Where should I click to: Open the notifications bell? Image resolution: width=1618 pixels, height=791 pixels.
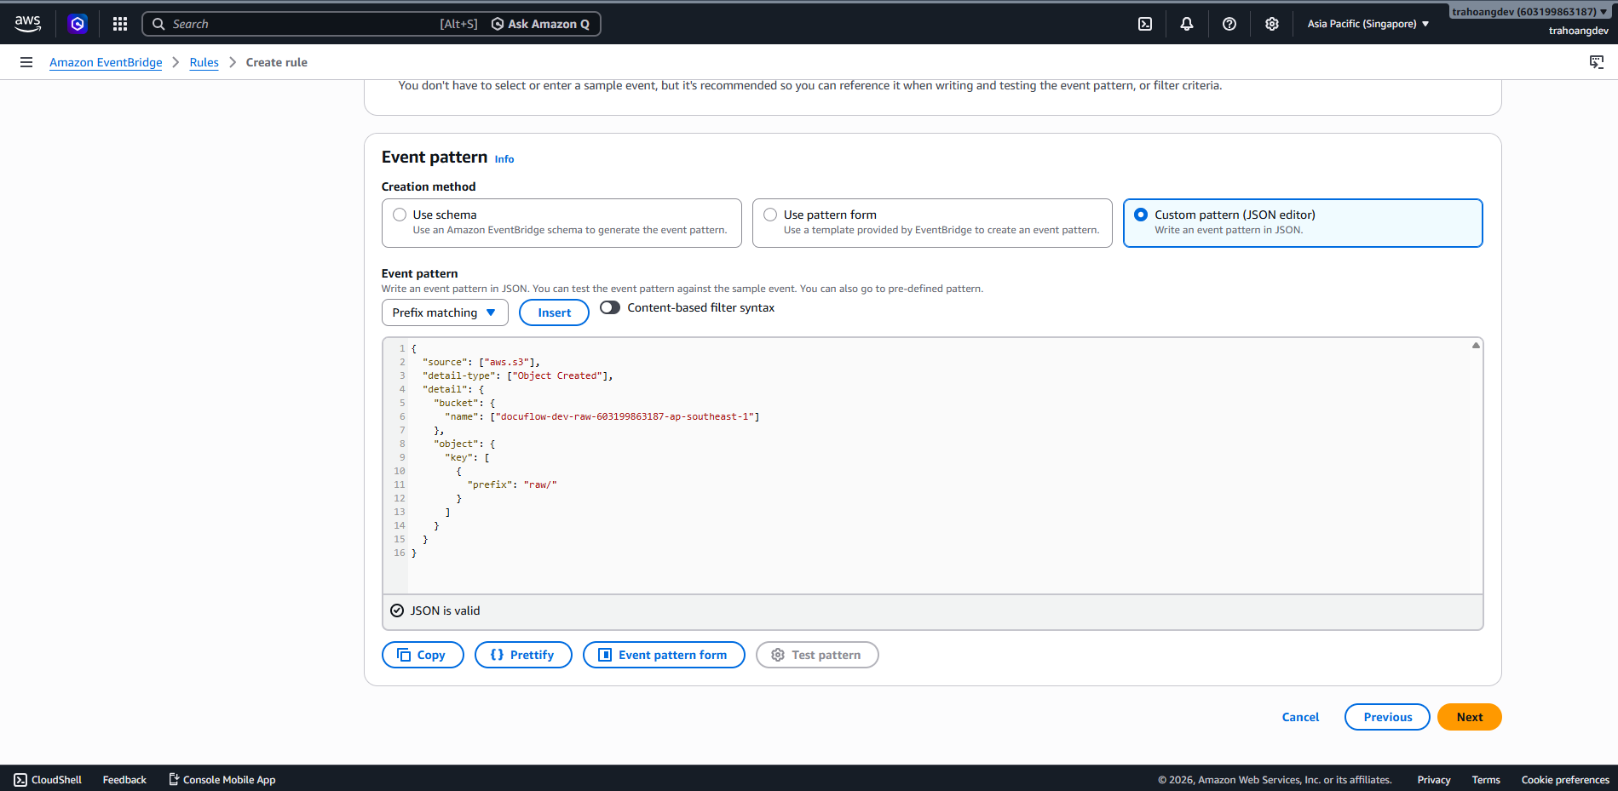click(1187, 24)
